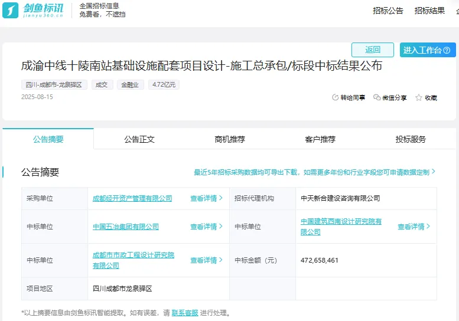Open 招标结果 in top navigation
Viewport: 459px width, 321px height.
[429, 11]
